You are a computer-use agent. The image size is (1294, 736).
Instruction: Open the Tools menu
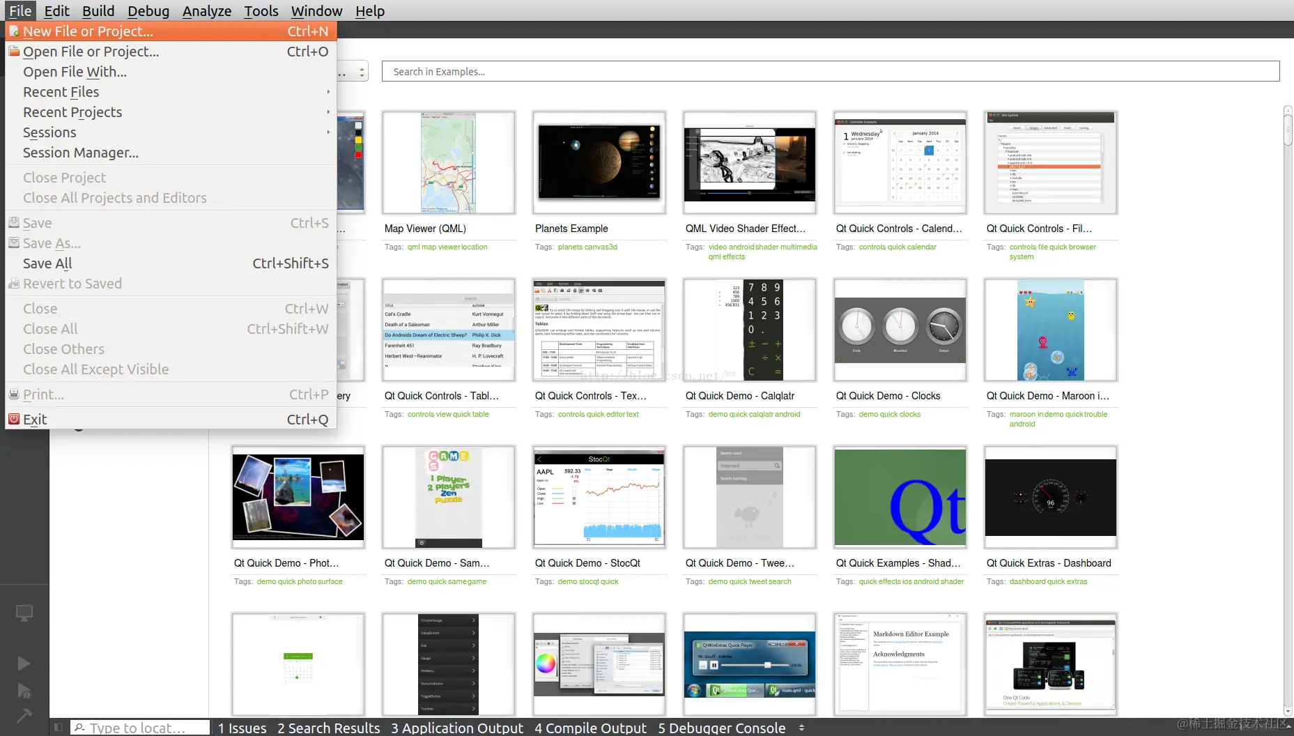(261, 11)
